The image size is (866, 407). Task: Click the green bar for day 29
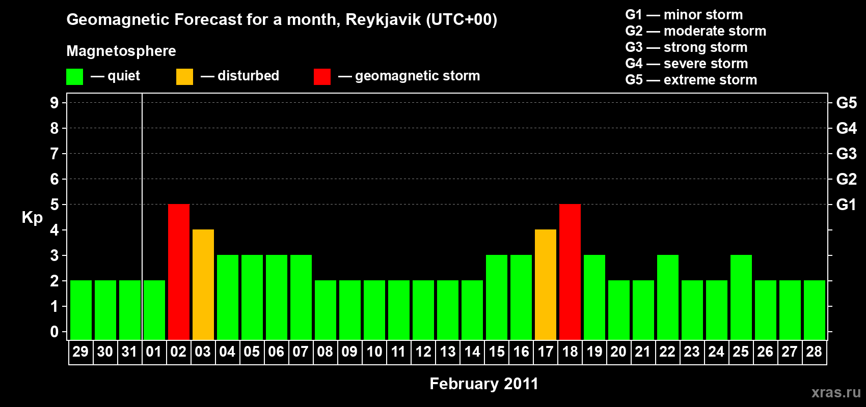(x=81, y=310)
